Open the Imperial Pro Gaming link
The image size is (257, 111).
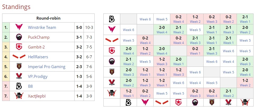click(x=47, y=66)
